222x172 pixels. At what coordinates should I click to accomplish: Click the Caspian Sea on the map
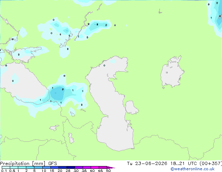click(x=112, y=104)
